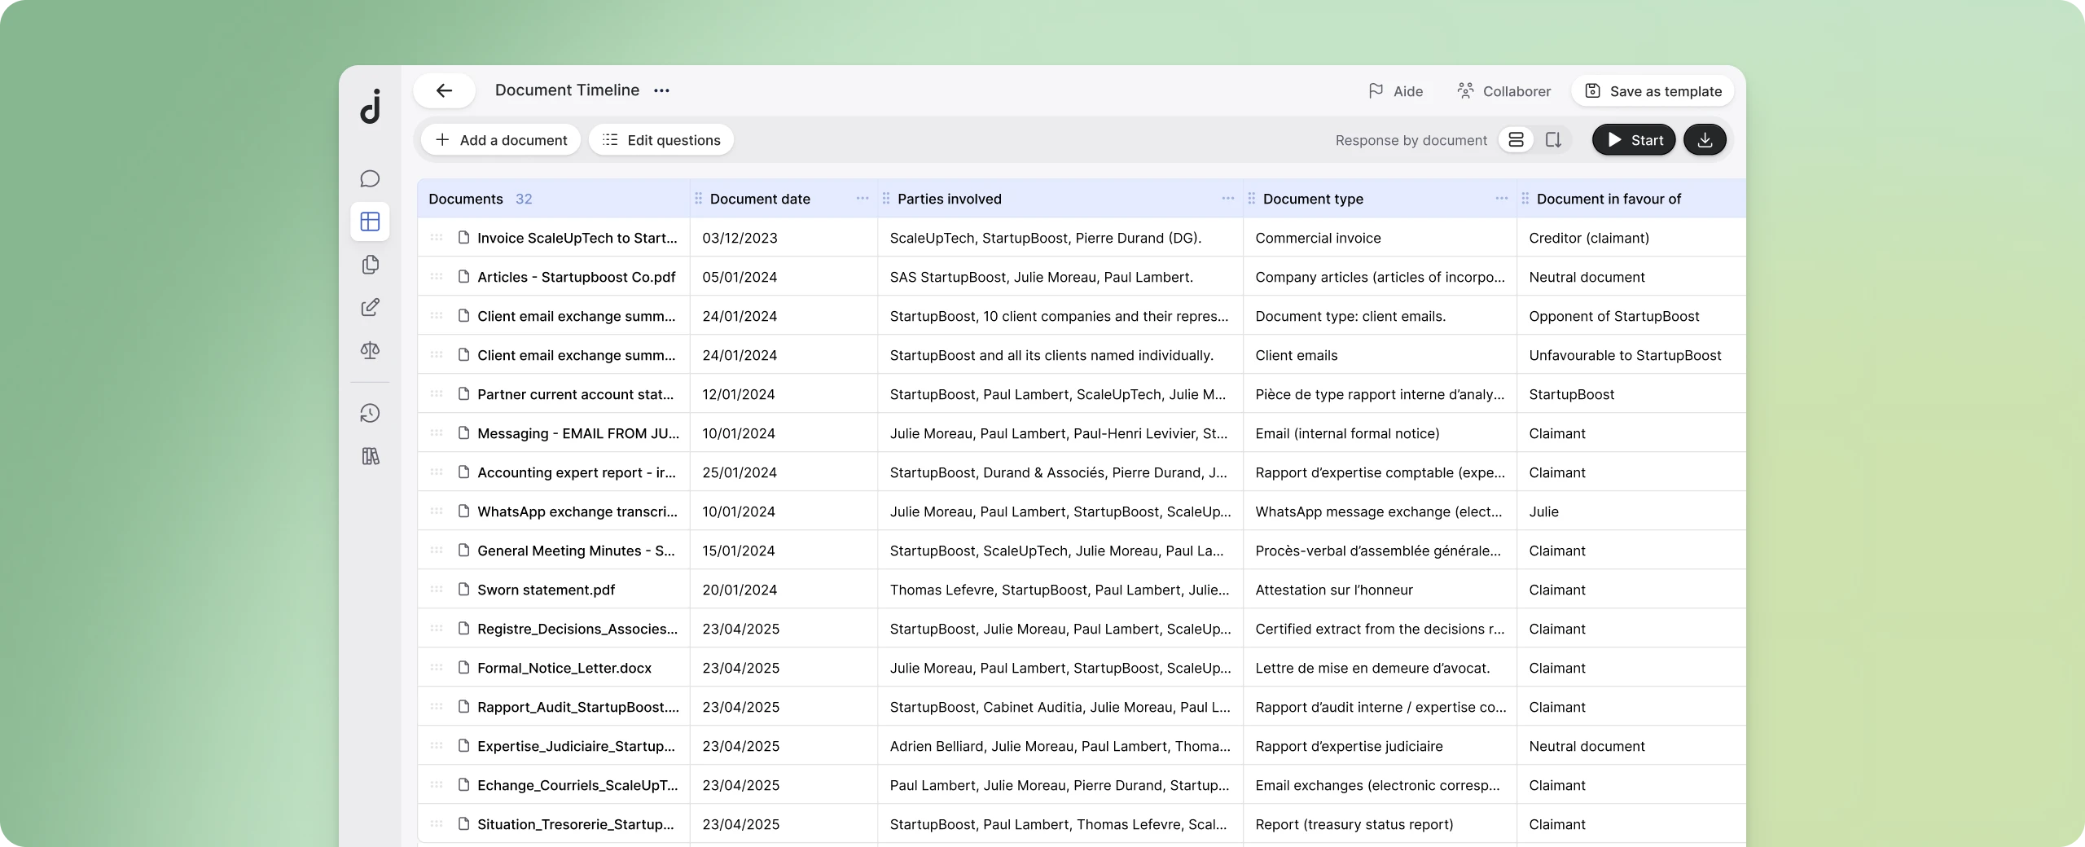The image size is (2085, 847).
Task: Click drag handle of Document type column
Action: point(1252,199)
